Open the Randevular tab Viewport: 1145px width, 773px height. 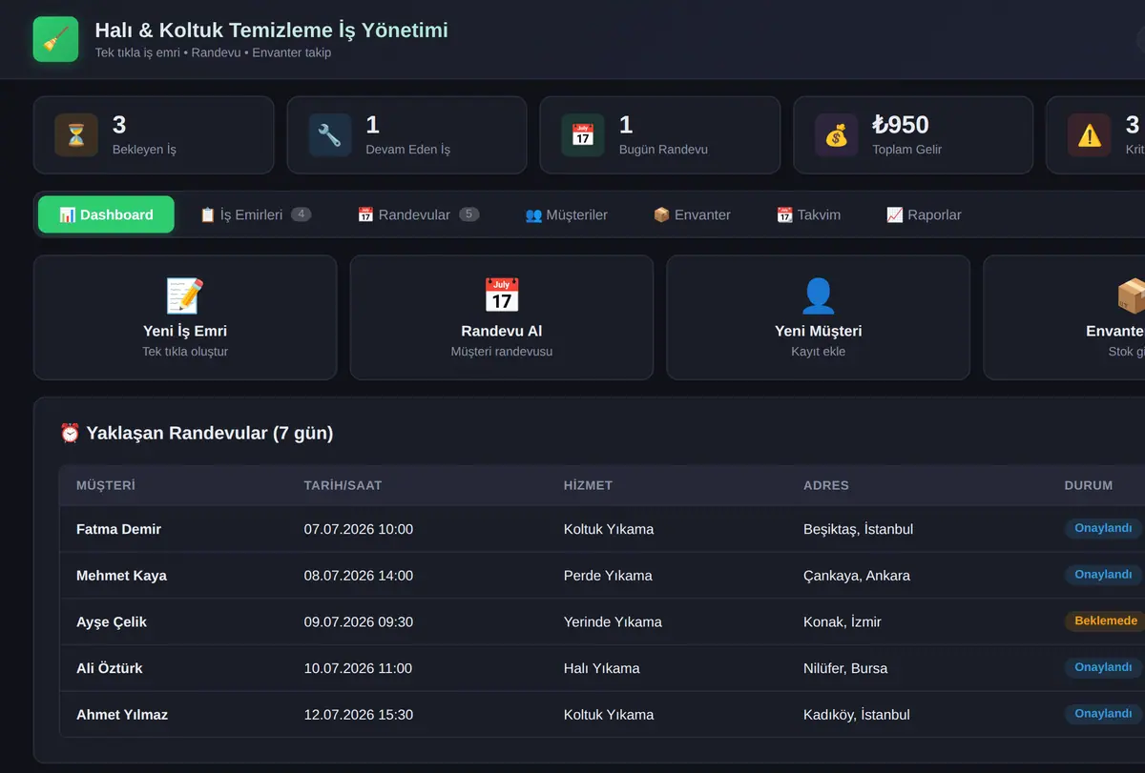[x=418, y=214]
